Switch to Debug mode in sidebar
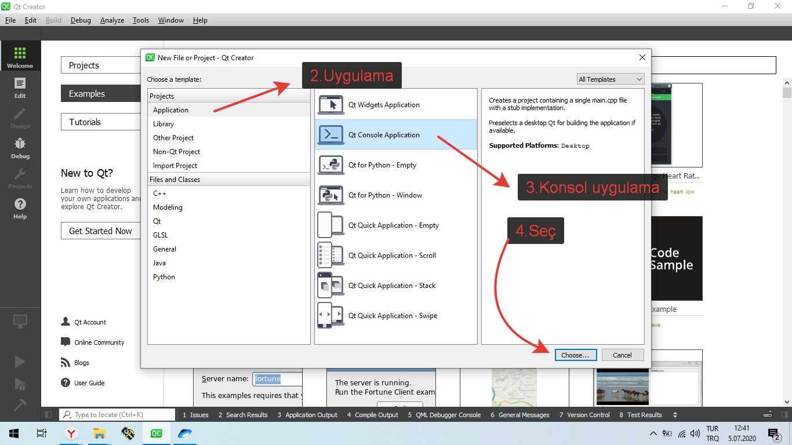 pos(20,148)
